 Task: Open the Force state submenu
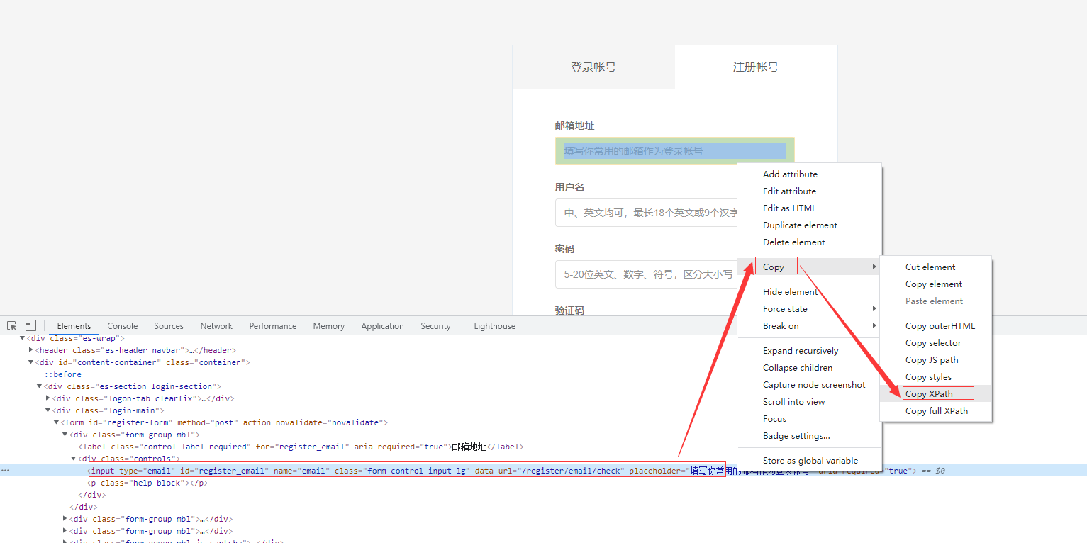click(x=809, y=309)
